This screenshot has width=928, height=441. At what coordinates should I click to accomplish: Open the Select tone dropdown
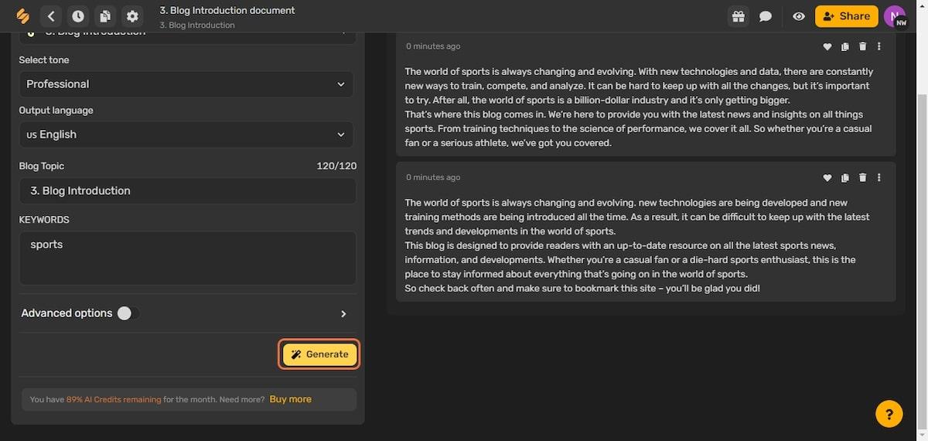[x=186, y=84]
